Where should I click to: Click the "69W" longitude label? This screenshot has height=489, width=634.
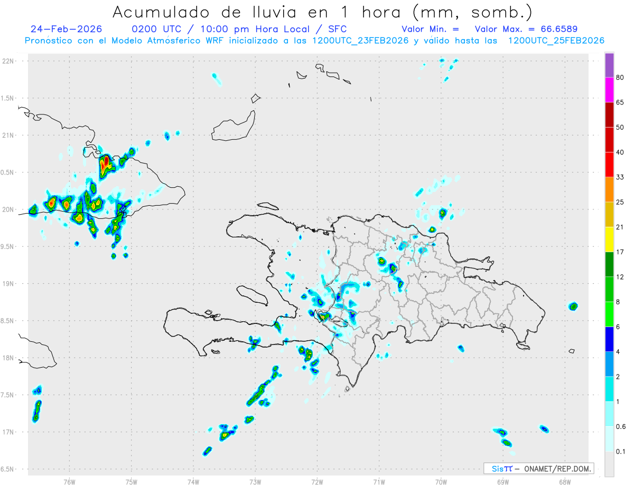[x=503, y=482]
